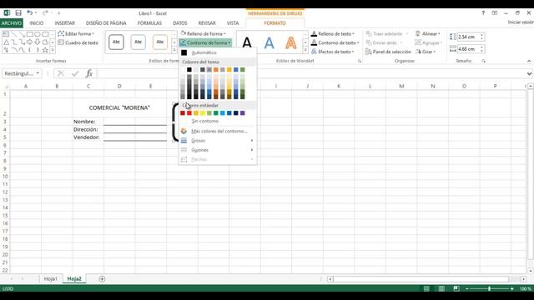Apply the third Abc shape style
534x300 pixels.
click(160, 42)
